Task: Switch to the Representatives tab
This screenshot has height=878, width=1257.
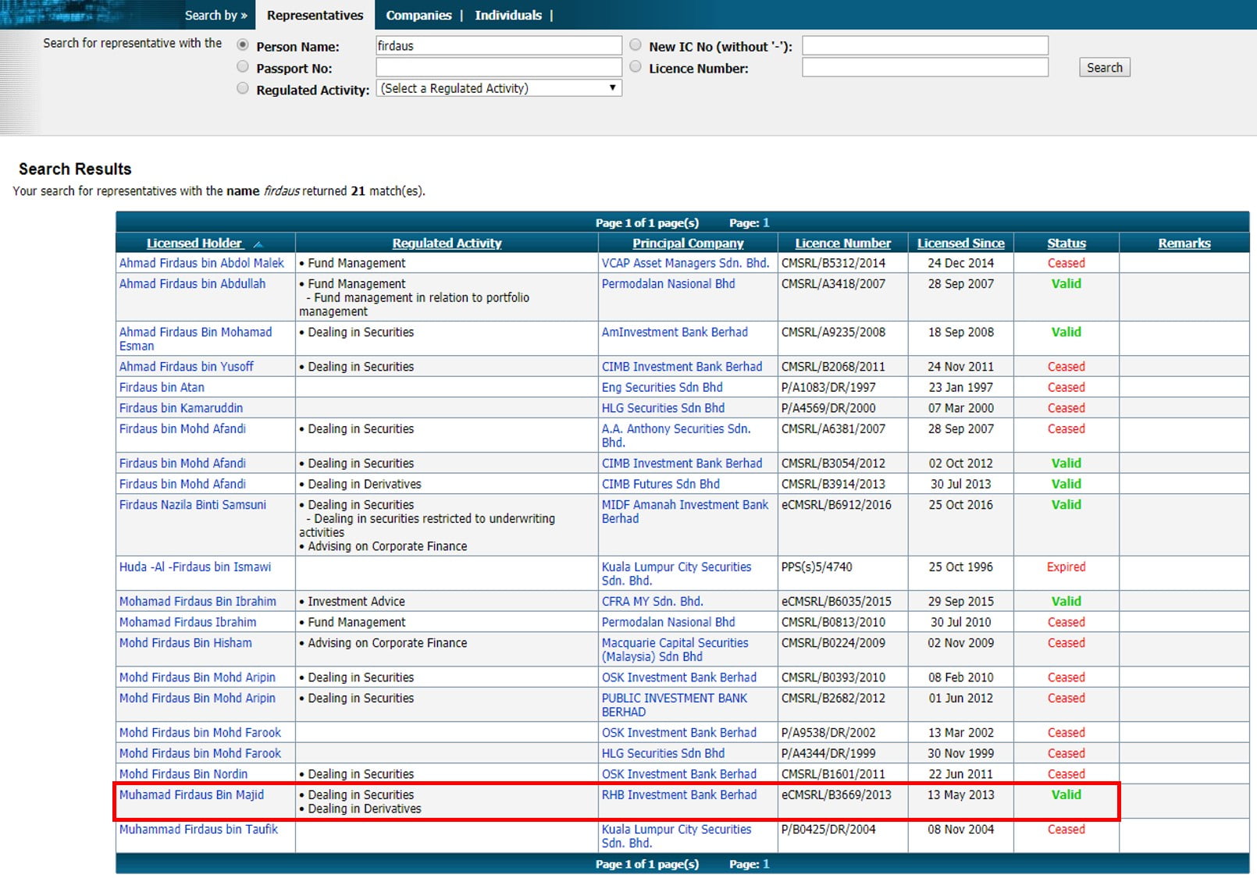Action: 315,15
